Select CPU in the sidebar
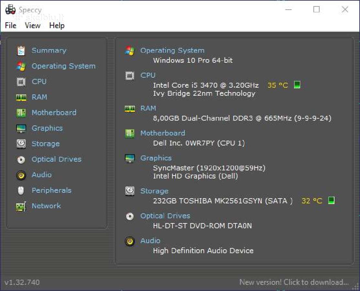 39,81
